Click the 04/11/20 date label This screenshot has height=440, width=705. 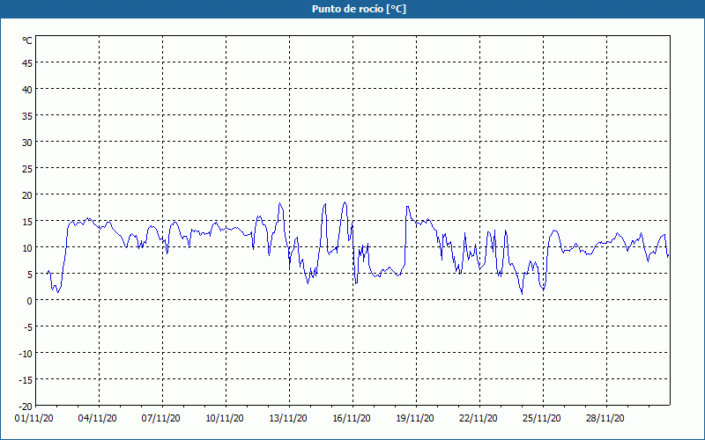click(98, 419)
